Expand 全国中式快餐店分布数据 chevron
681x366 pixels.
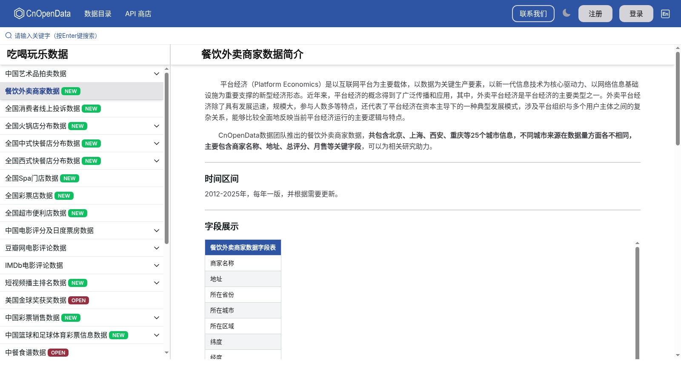(157, 143)
